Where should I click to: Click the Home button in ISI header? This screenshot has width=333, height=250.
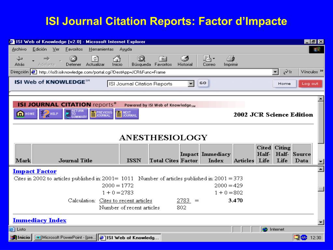pyautogui.click(x=284, y=84)
